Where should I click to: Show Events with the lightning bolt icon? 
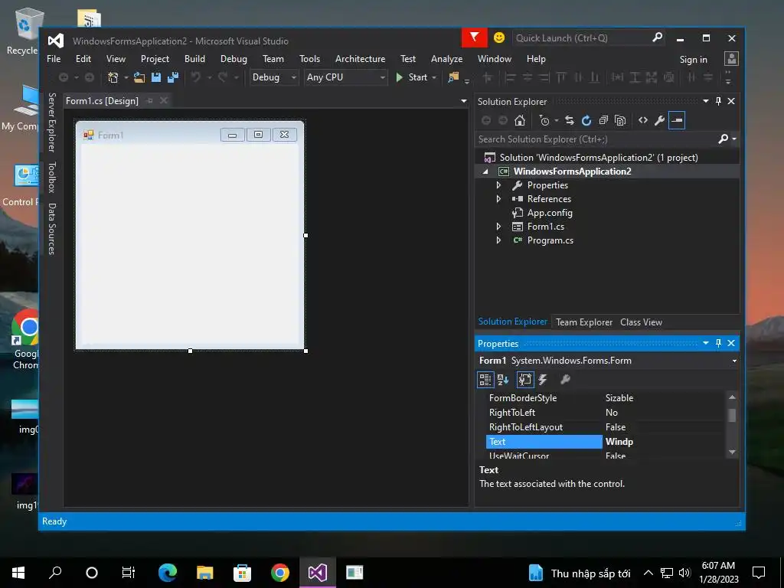pos(543,380)
